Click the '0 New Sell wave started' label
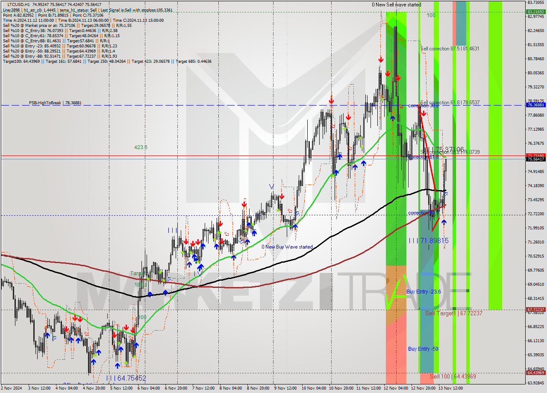Viewport: 547px width, 393px height. pyautogui.click(x=396, y=5)
